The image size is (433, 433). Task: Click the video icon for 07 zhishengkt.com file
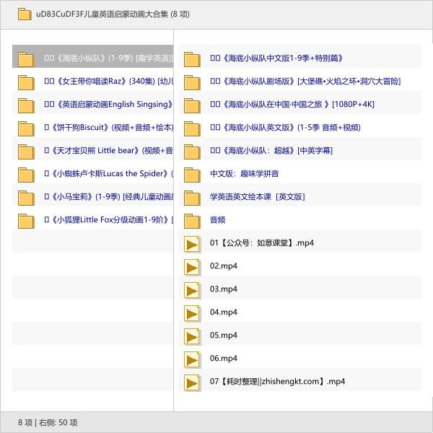[192, 382]
